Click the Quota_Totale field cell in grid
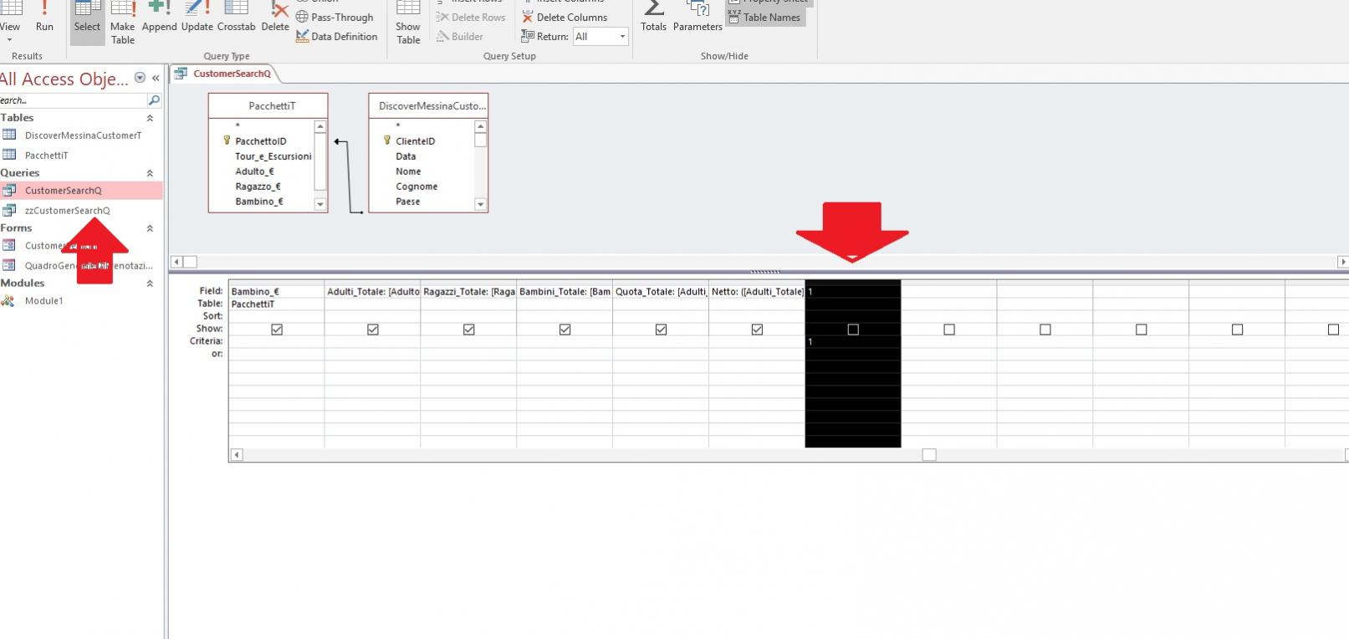The image size is (1349, 639). pos(661,292)
